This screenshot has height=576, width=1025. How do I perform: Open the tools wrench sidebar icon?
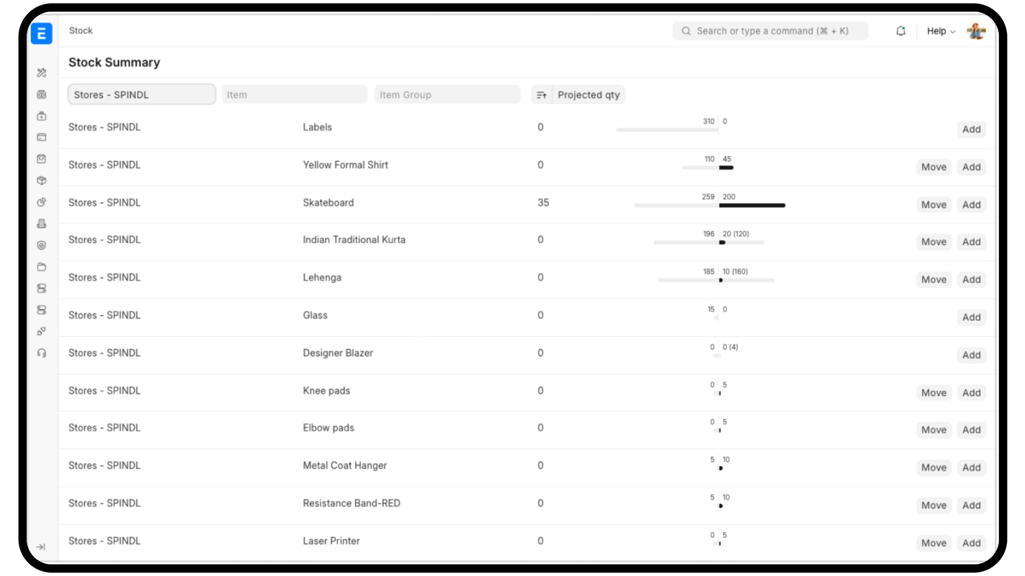point(42,73)
